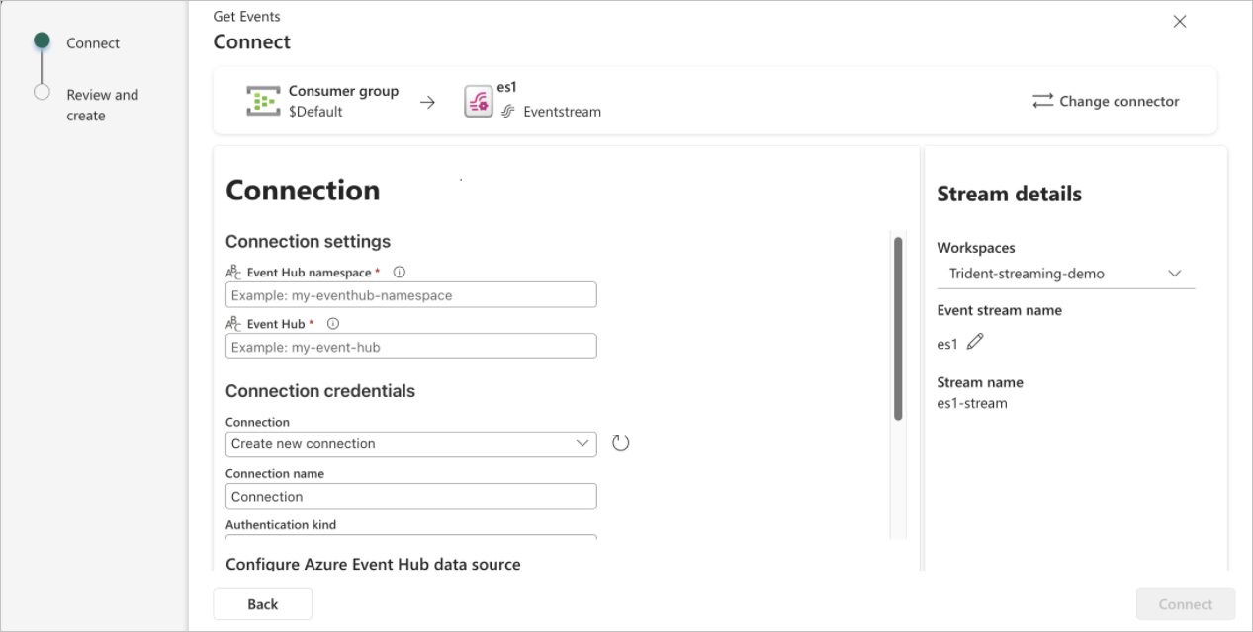Click the Event Hub consumer group icon
The image size is (1253, 632).
coord(263,101)
